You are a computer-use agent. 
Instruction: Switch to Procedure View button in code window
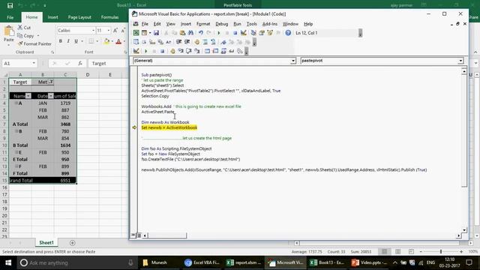point(133,235)
